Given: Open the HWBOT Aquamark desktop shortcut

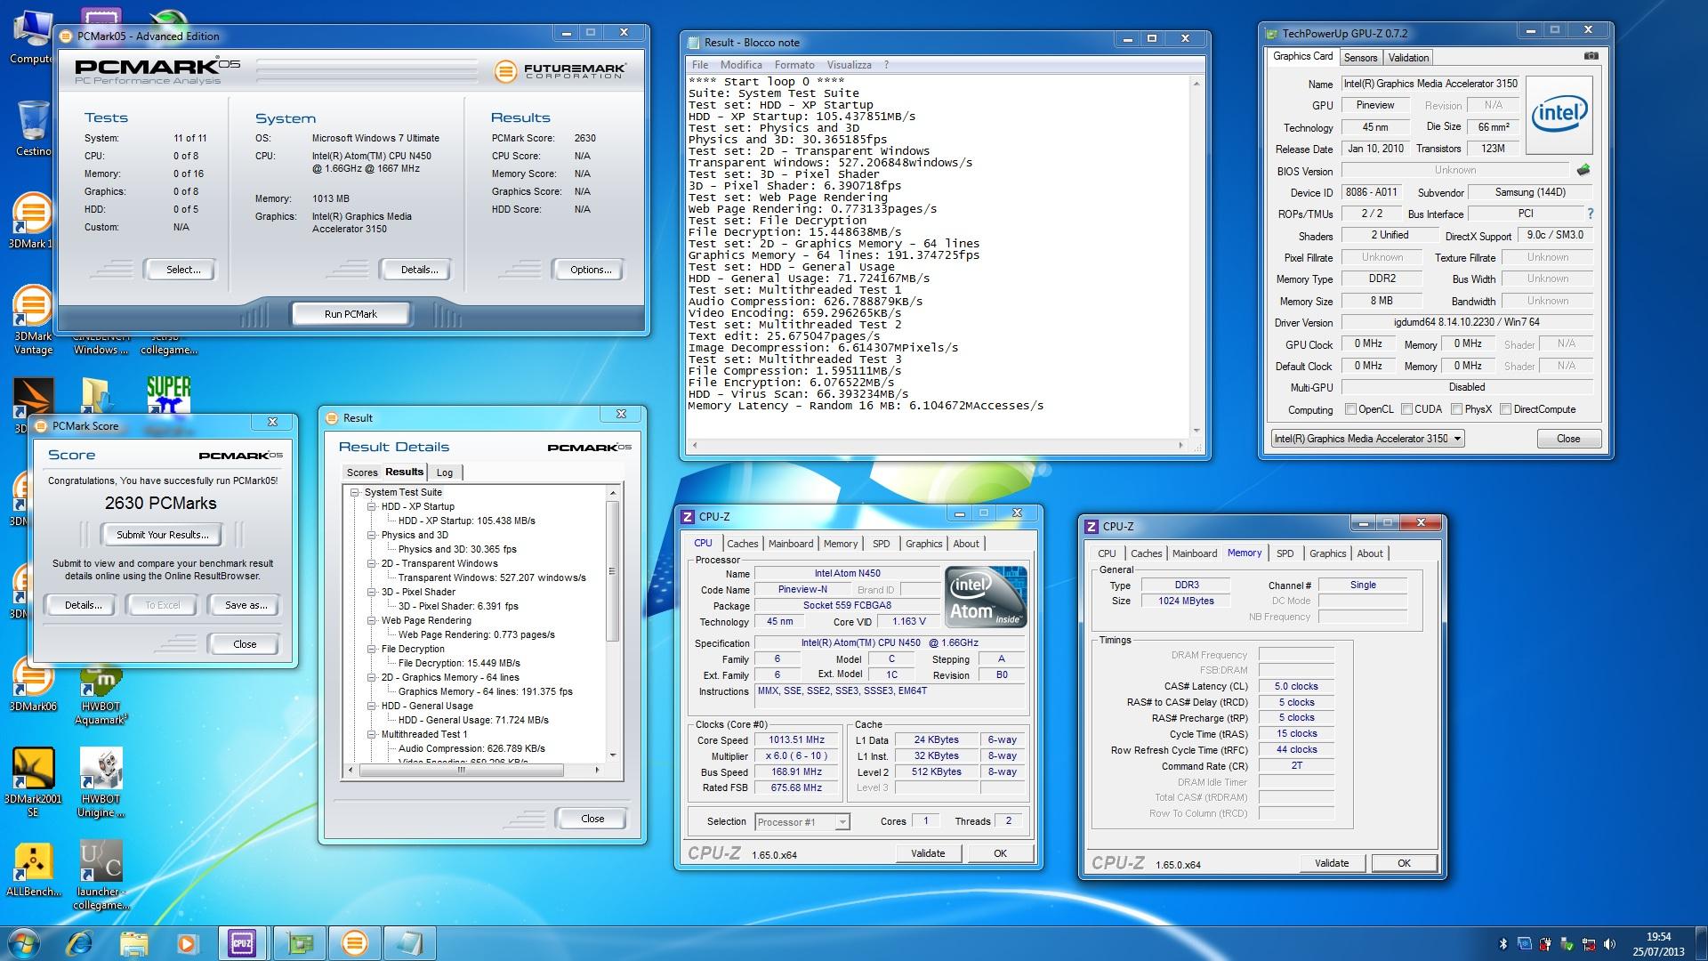Looking at the screenshot, I should (101, 694).
